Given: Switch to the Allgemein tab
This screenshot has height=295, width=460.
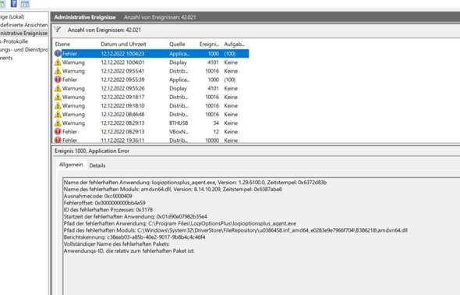Looking at the screenshot, I should (71, 165).
